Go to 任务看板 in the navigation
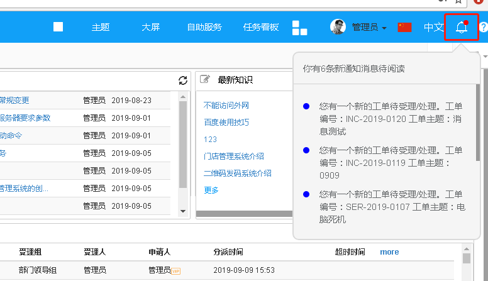488x281 pixels. (261, 27)
